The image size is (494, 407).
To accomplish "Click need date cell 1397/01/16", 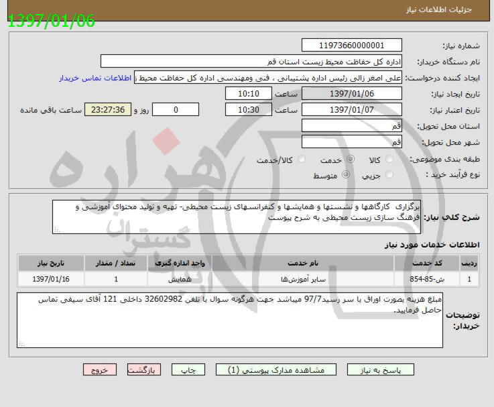I will pos(51,280).
